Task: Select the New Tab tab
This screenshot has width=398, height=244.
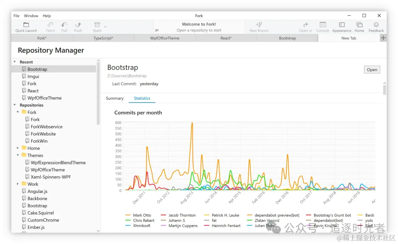Action: [349, 38]
